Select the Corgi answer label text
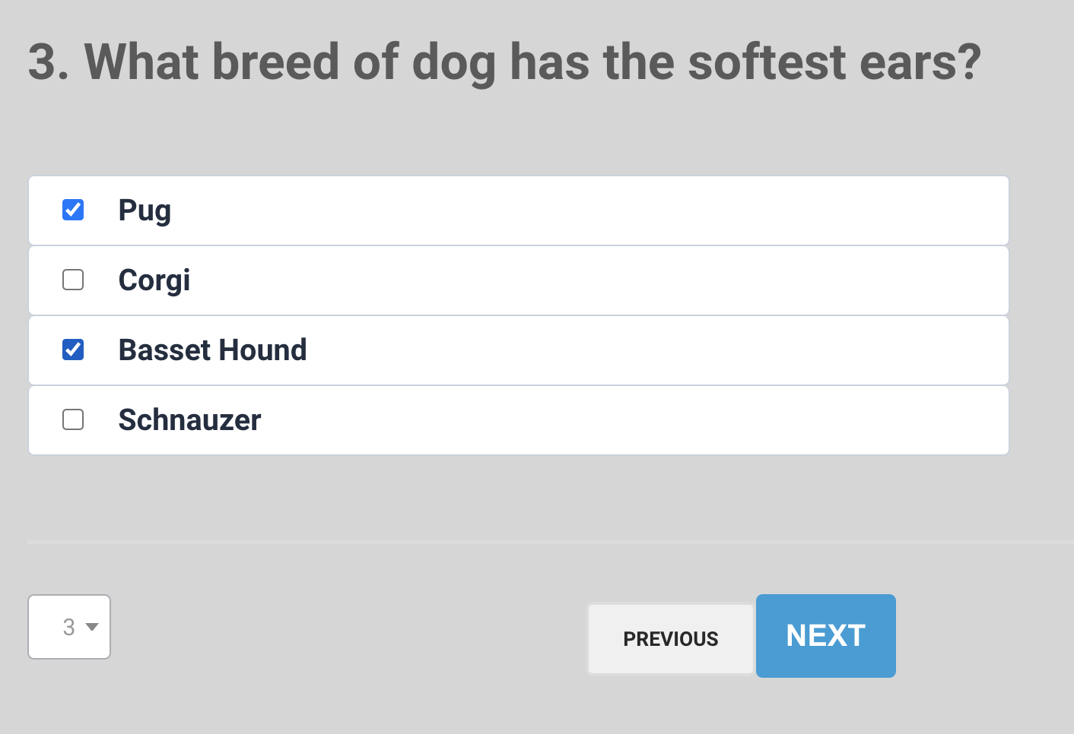Screen dimensions: 1074x734 [x=154, y=280]
